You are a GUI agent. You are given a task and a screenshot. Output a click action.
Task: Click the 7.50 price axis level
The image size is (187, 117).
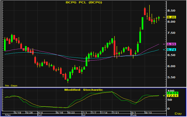coord(171,33)
